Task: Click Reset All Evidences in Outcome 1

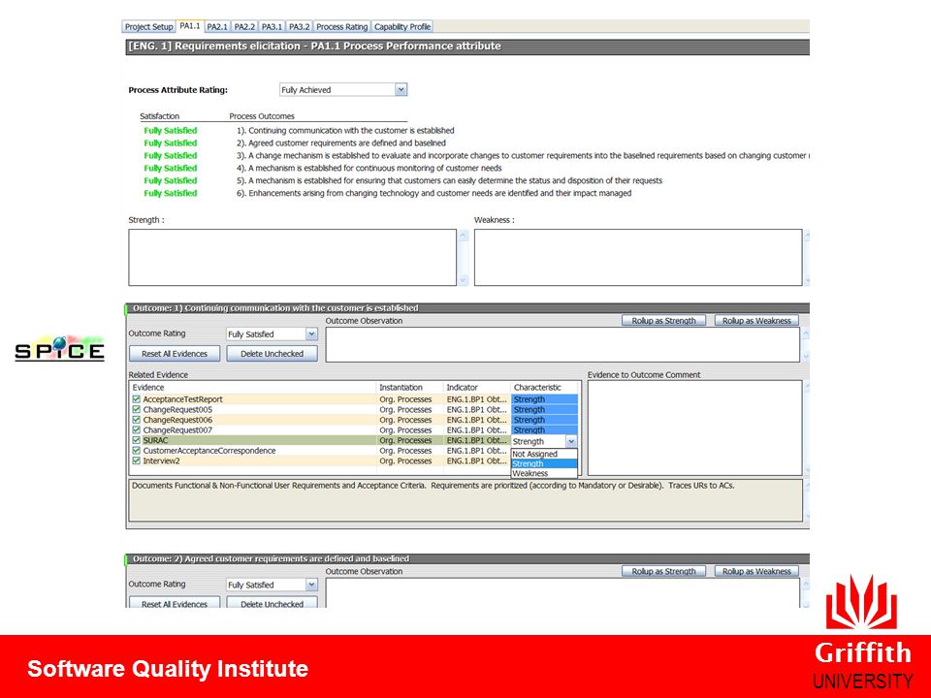Action: [x=175, y=354]
